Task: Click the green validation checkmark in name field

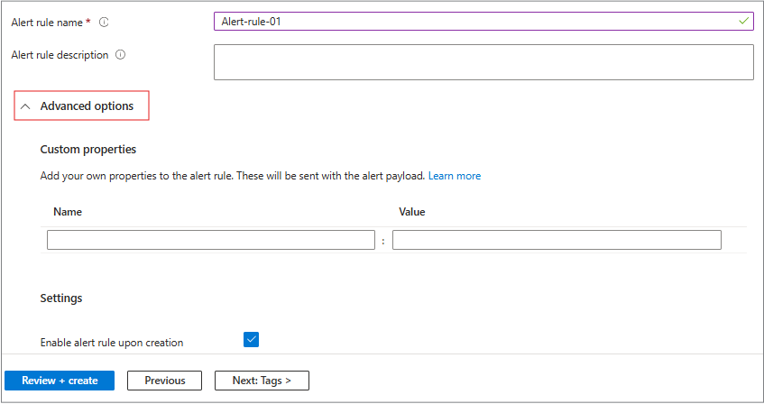Action: pyautogui.click(x=743, y=21)
